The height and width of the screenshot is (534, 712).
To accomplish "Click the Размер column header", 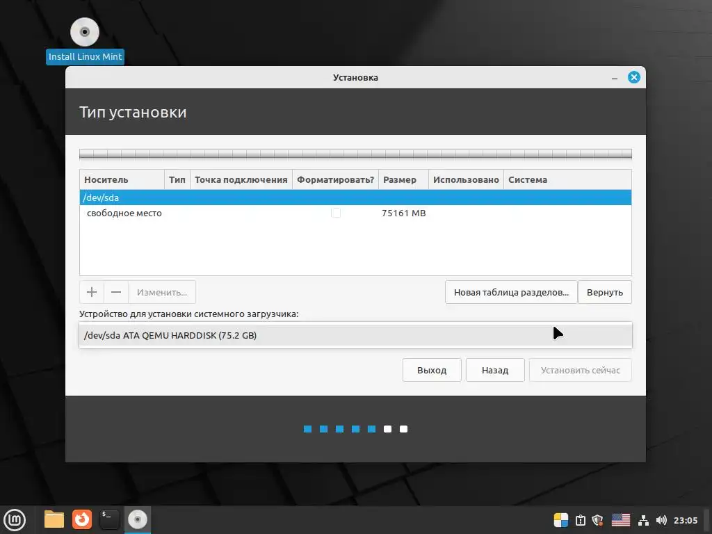I will click(404, 180).
